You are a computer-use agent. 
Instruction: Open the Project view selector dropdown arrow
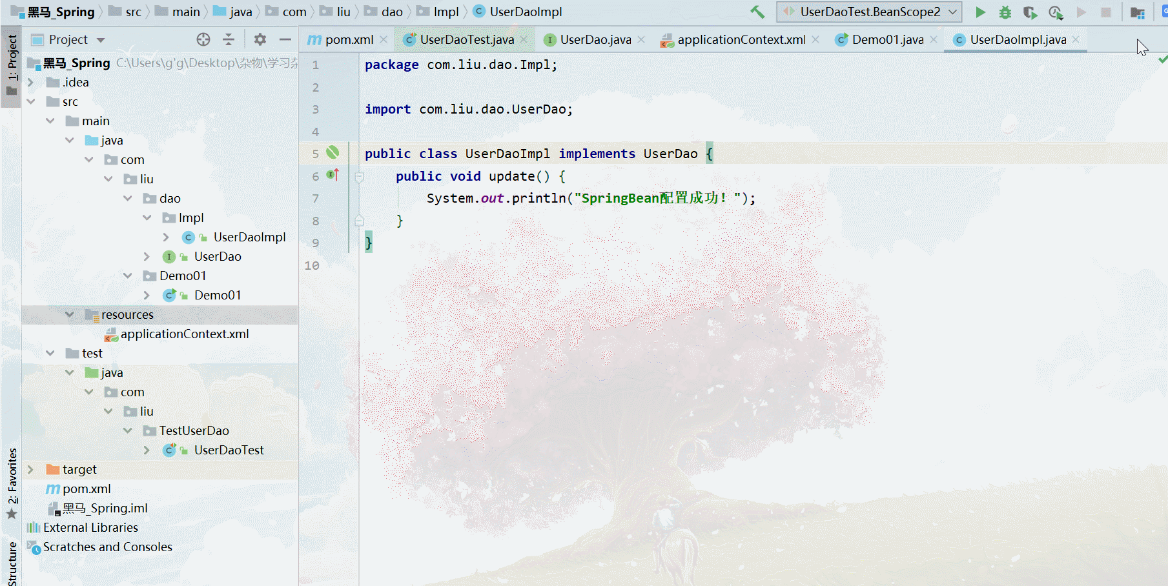coord(101,40)
